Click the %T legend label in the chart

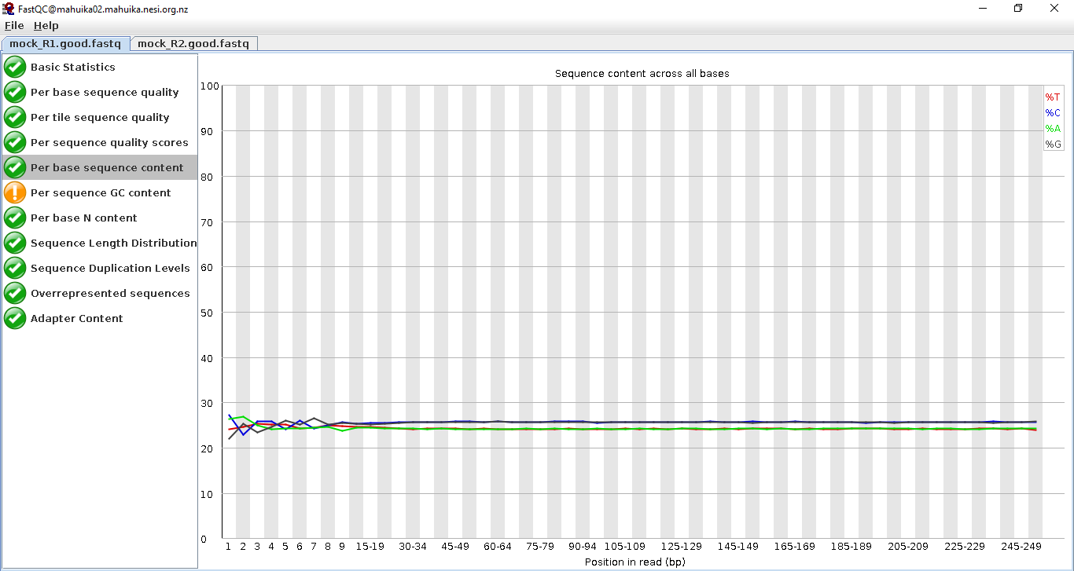pos(1053,97)
